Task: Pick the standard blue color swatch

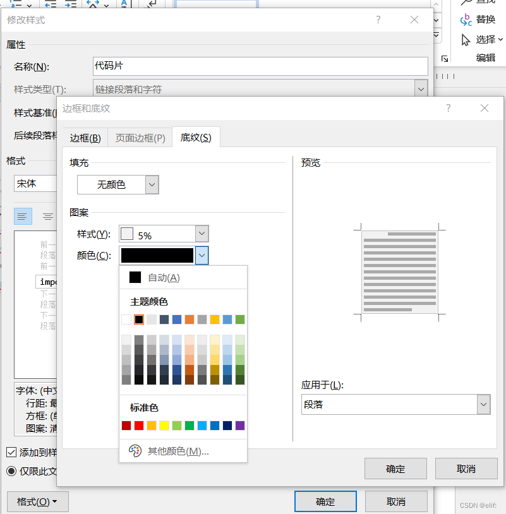Action: [x=215, y=426]
